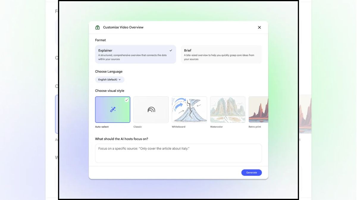Click the Generate button
357x200 pixels.
tap(251, 172)
